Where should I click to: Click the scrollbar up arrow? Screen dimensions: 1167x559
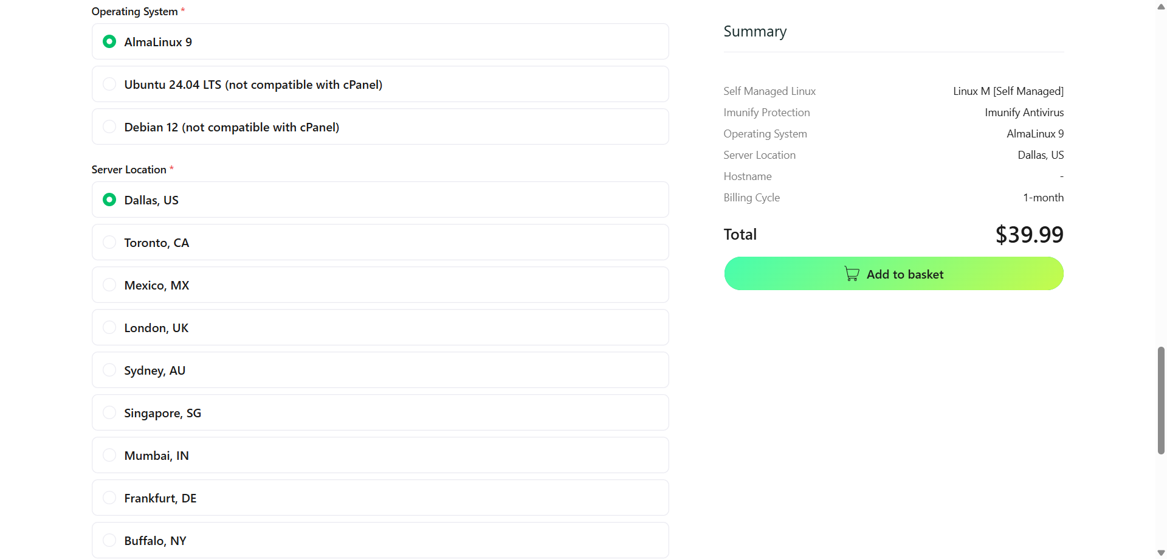(1161, 7)
